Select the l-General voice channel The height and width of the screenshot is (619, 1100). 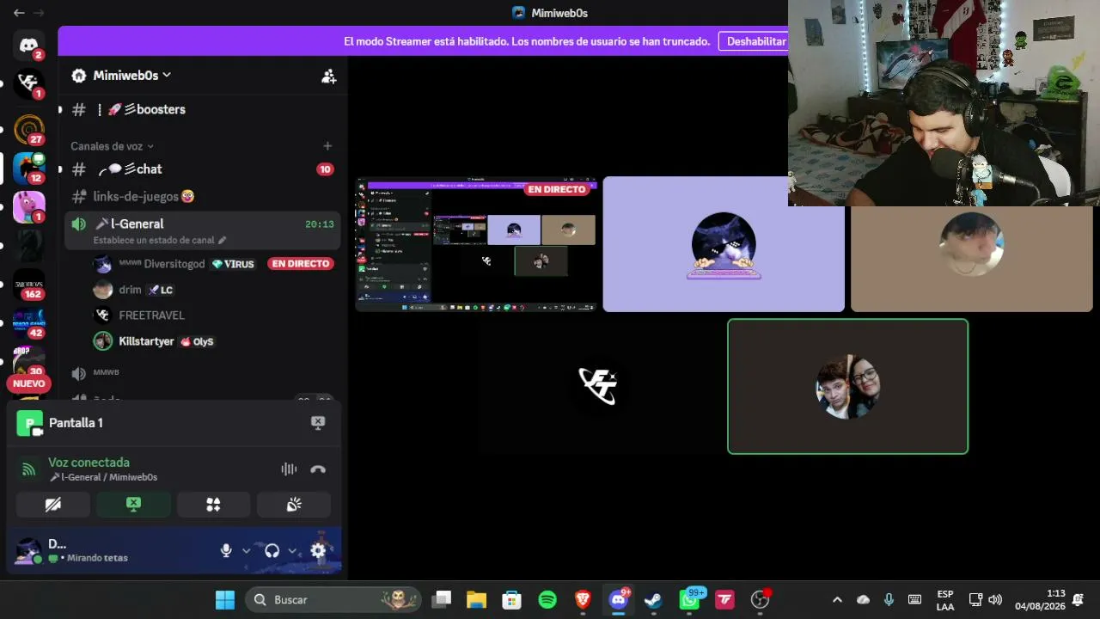coord(202,231)
